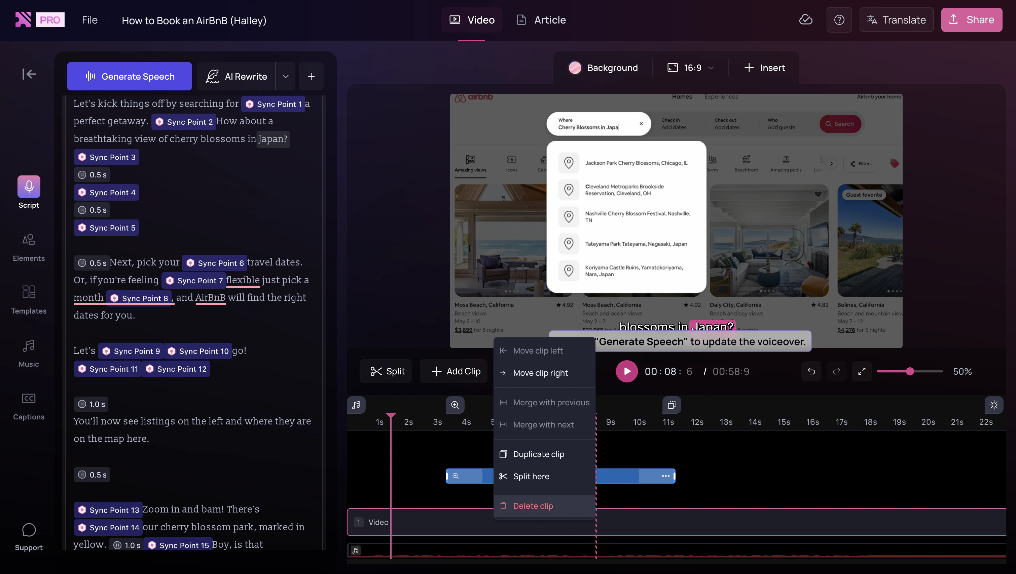Expand the preview to fullscreen
This screenshot has height=574, width=1016.
pyautogui.click(x=862, y=371)
